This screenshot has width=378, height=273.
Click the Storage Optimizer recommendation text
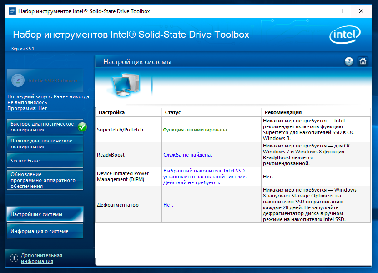(x=309, y=204)
